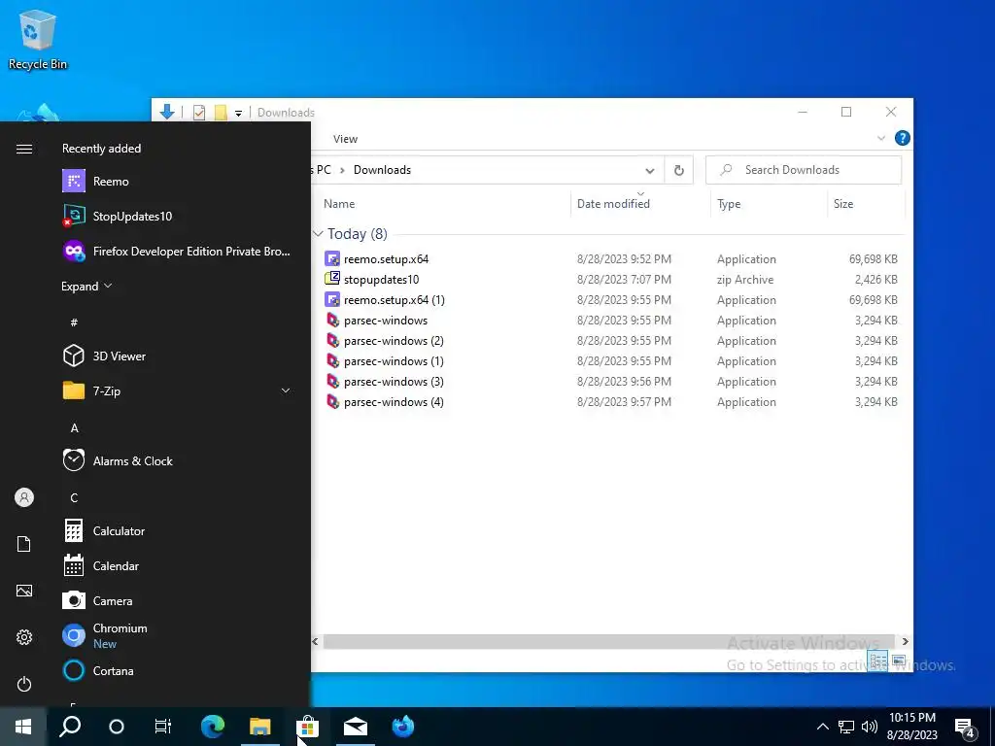Click New folder icon in title bar
This screenshot has height=746, width=995.
click(221, 113)
